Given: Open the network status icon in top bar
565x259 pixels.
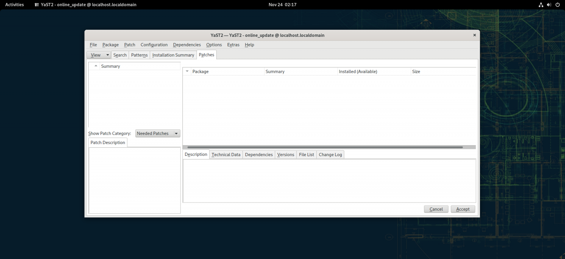Looking at the screenshot, I should pyautogui.click(x=541, y=4).
